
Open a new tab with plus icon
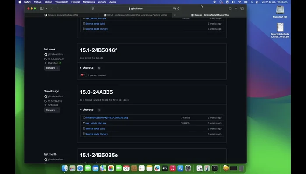point(236,8)
